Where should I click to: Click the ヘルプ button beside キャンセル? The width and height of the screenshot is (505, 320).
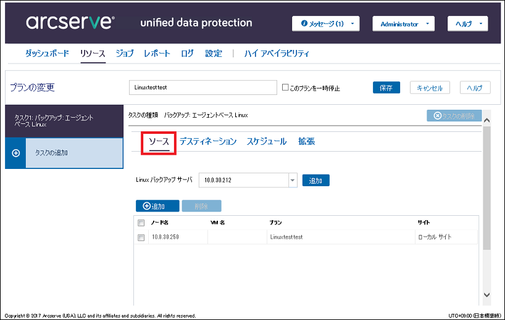(x=475, y=88)
